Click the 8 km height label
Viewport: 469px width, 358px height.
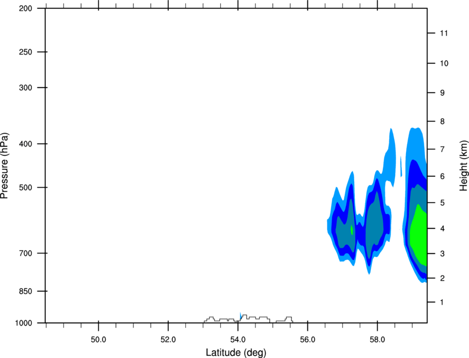point(443,122)
